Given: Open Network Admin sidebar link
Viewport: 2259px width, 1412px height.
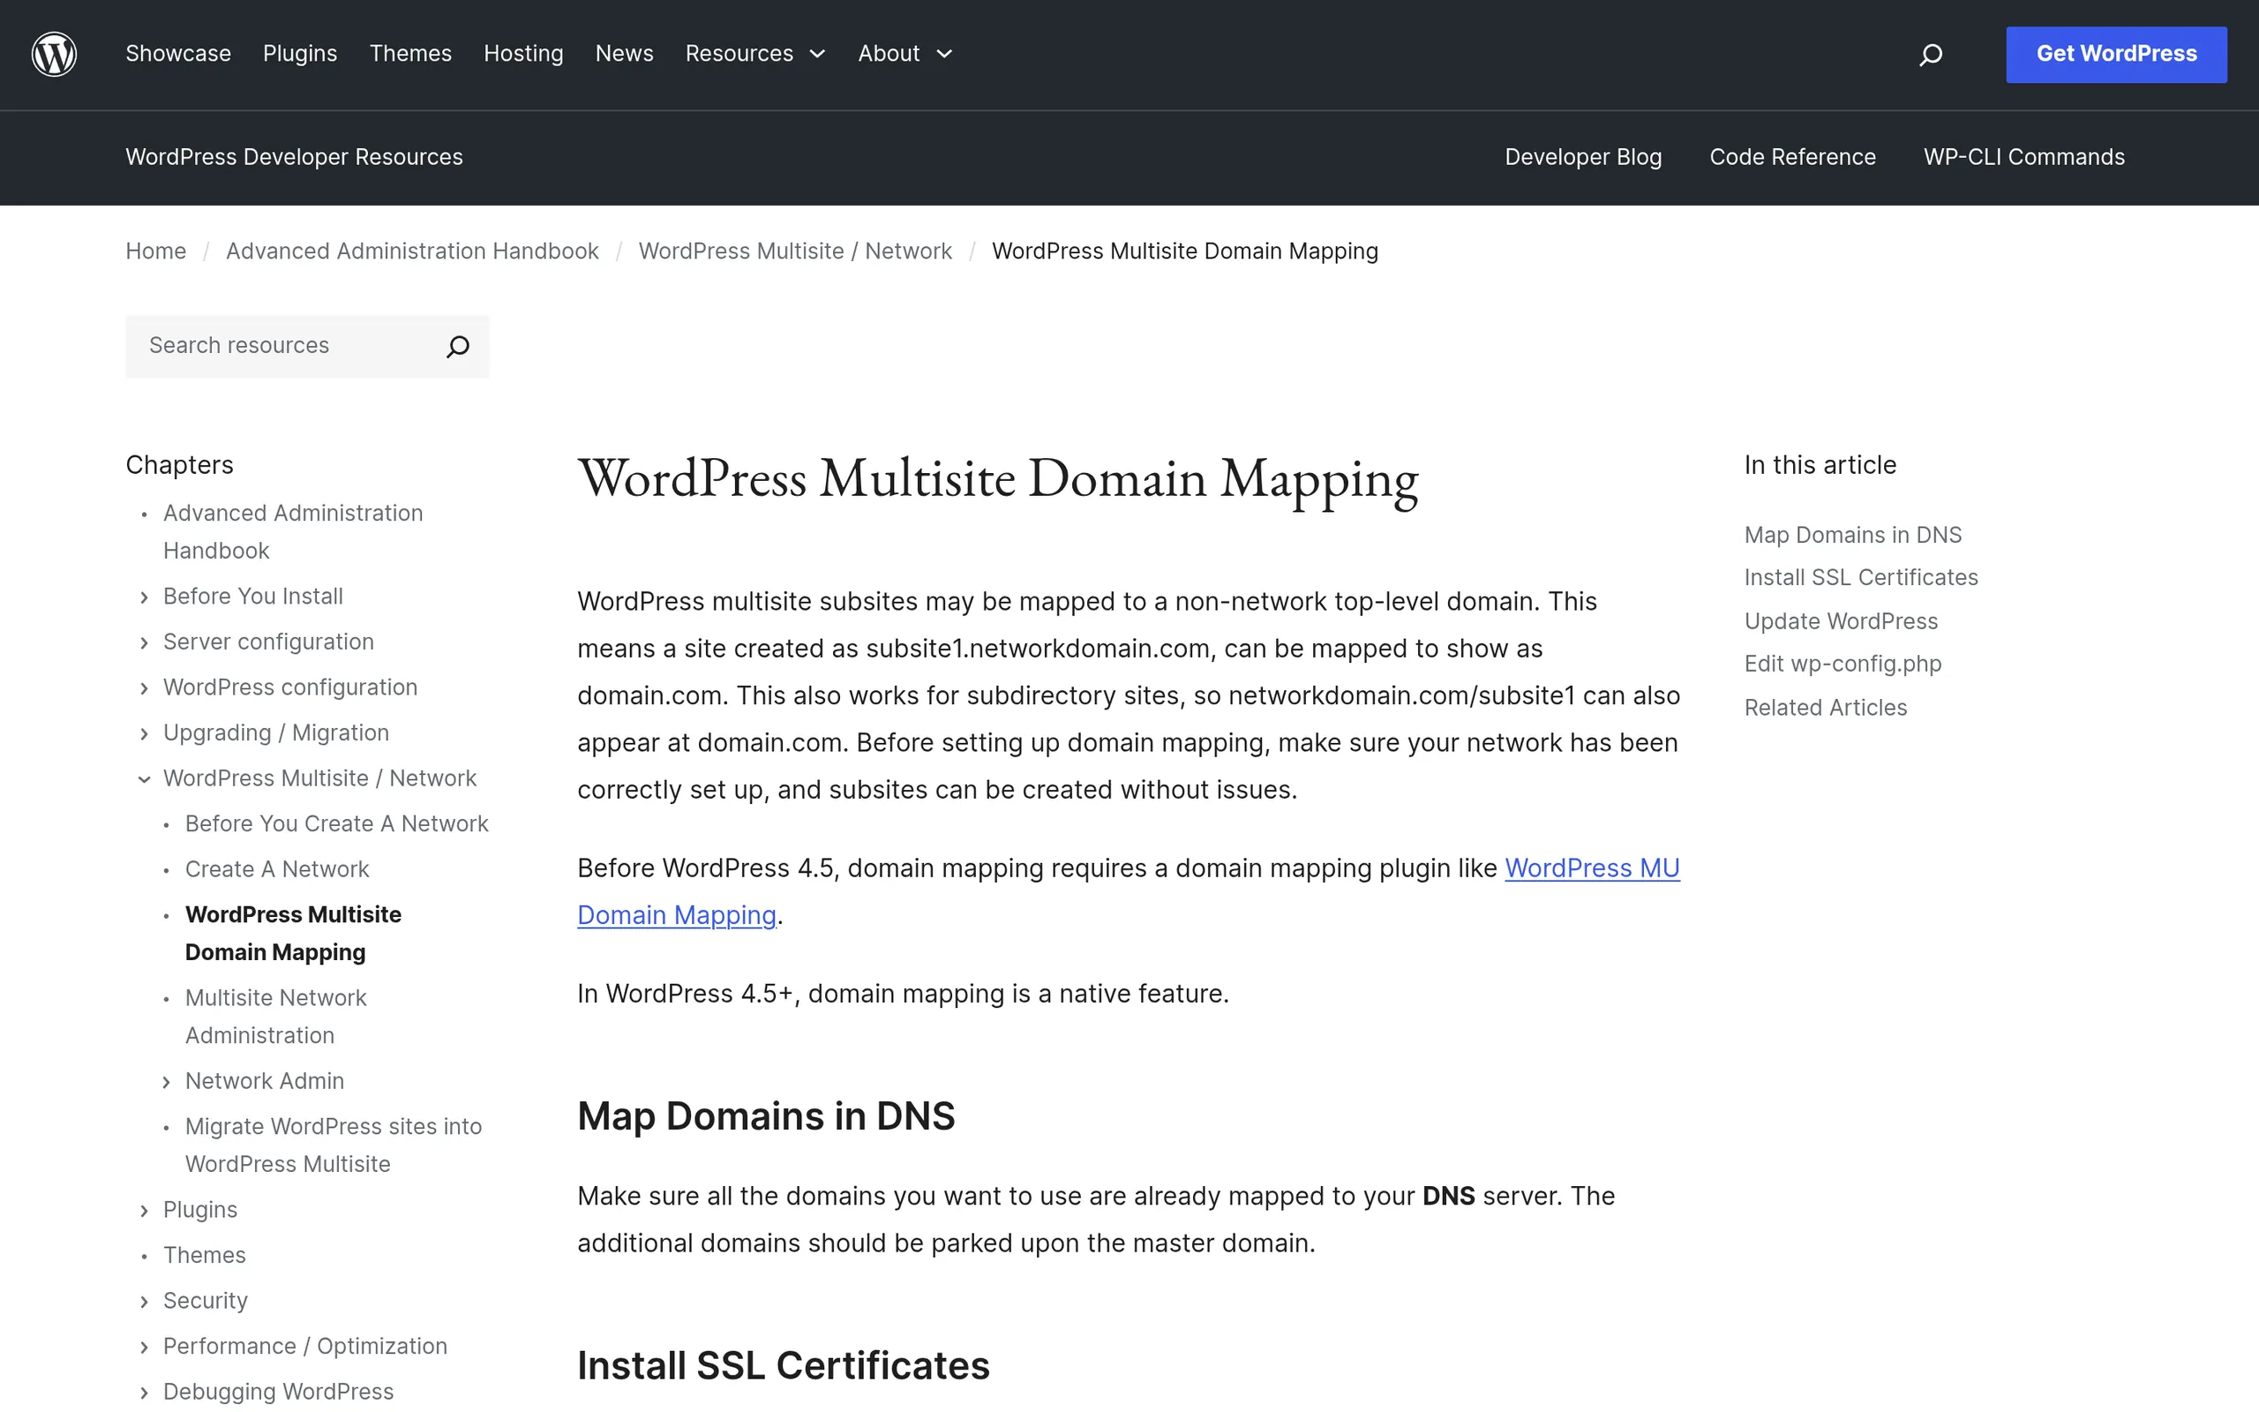Looking at the screenshot, I should (x=265, y=1080).
